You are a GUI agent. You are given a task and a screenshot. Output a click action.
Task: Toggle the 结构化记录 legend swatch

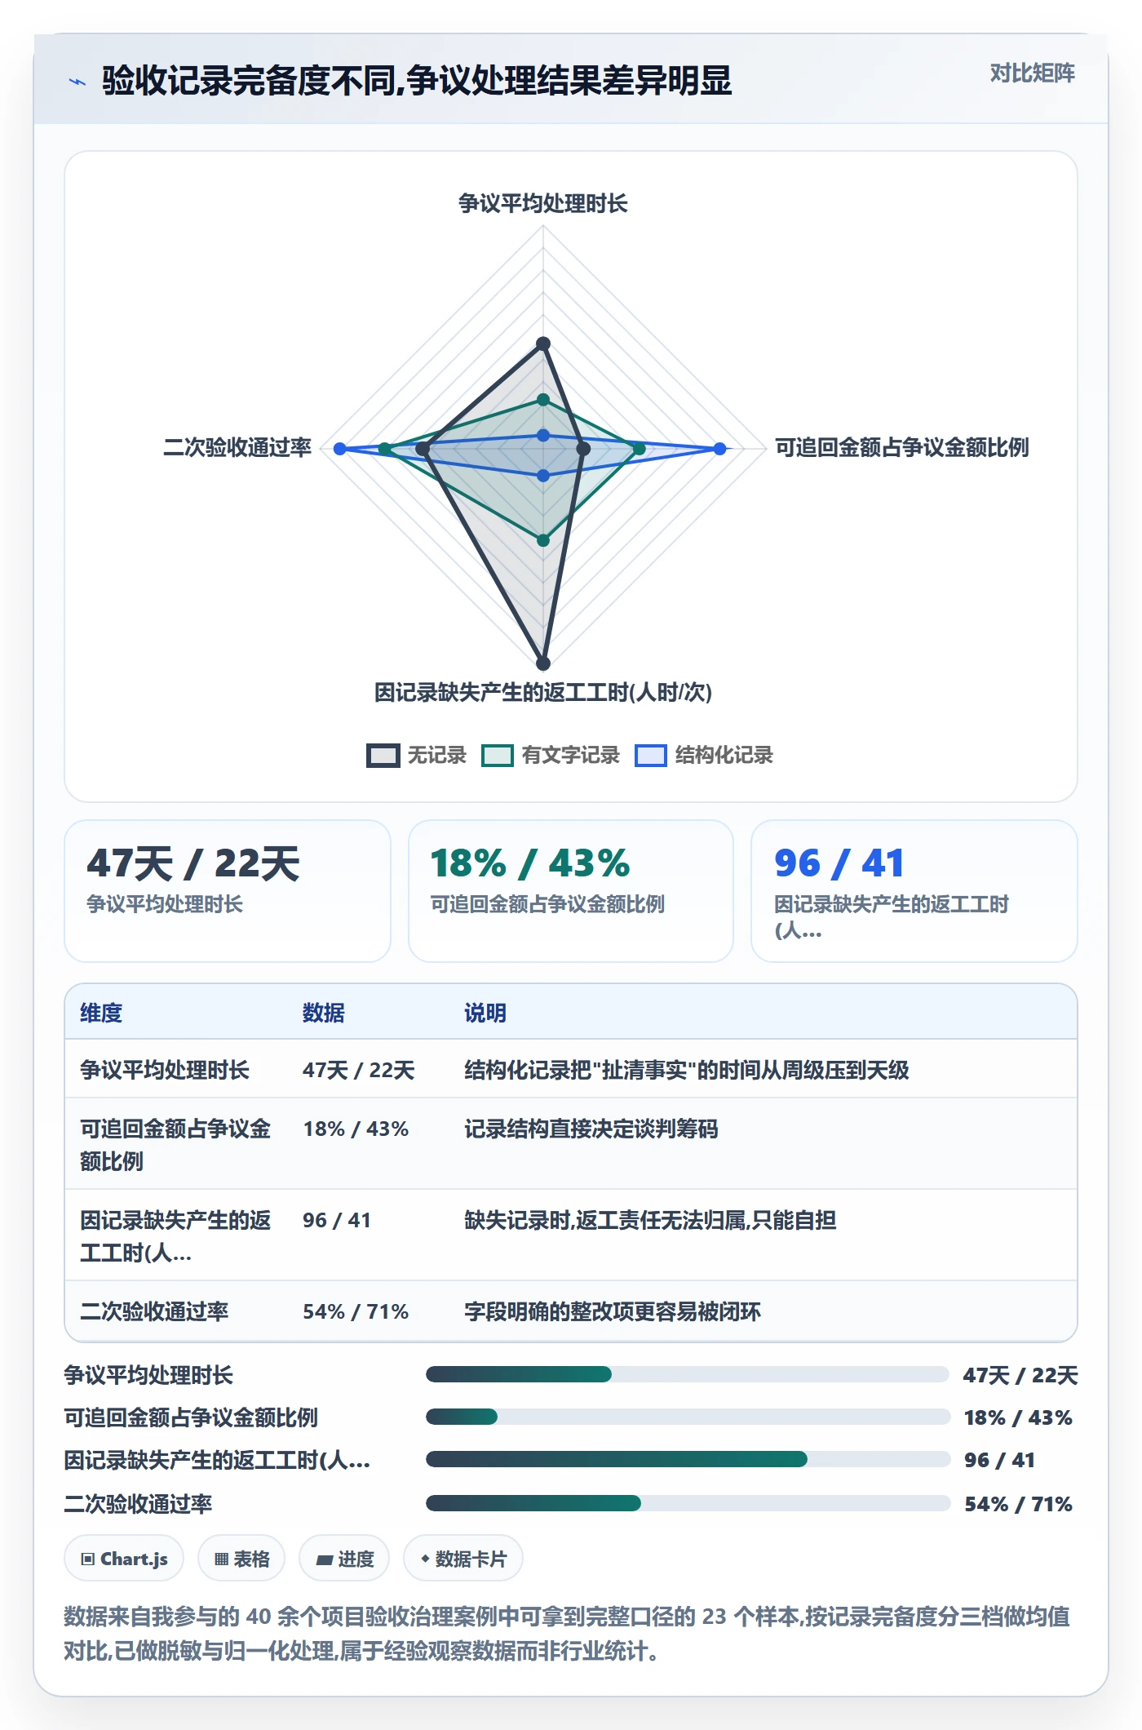pyautogui.click(x=650, y=756)
